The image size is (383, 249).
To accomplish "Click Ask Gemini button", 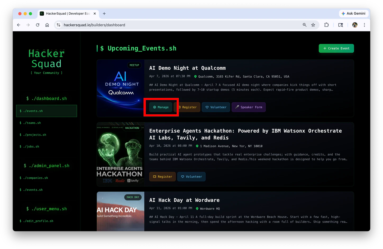I will pyautogui.click(x=353, y=13).
